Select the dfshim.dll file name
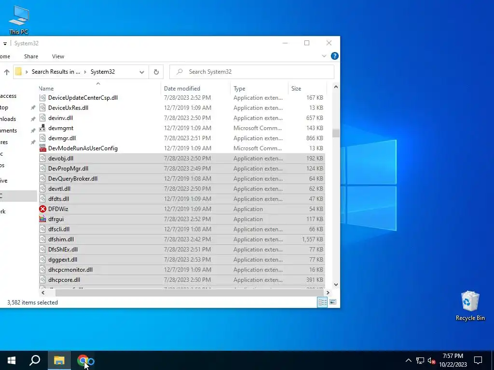This screenshot has width=494, height=370. coord(61,239)
